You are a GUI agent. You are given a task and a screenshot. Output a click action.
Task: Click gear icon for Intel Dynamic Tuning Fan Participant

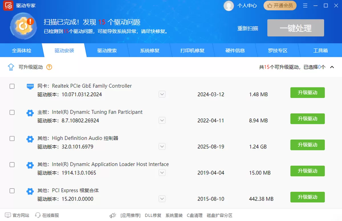30,113
